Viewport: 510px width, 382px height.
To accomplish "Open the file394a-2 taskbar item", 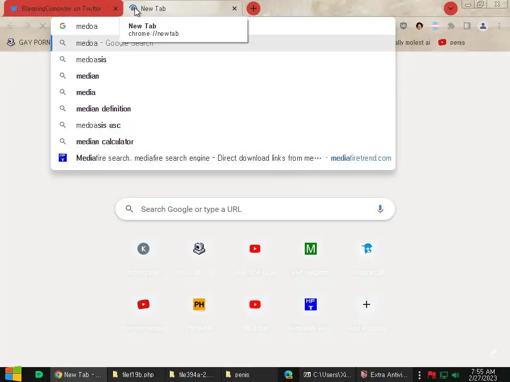I will [x=193, y=375].
